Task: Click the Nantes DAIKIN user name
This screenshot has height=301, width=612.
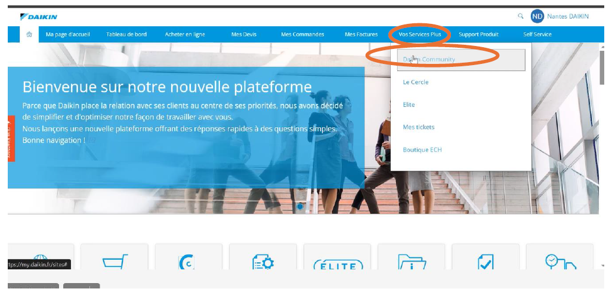Action: 568,16
